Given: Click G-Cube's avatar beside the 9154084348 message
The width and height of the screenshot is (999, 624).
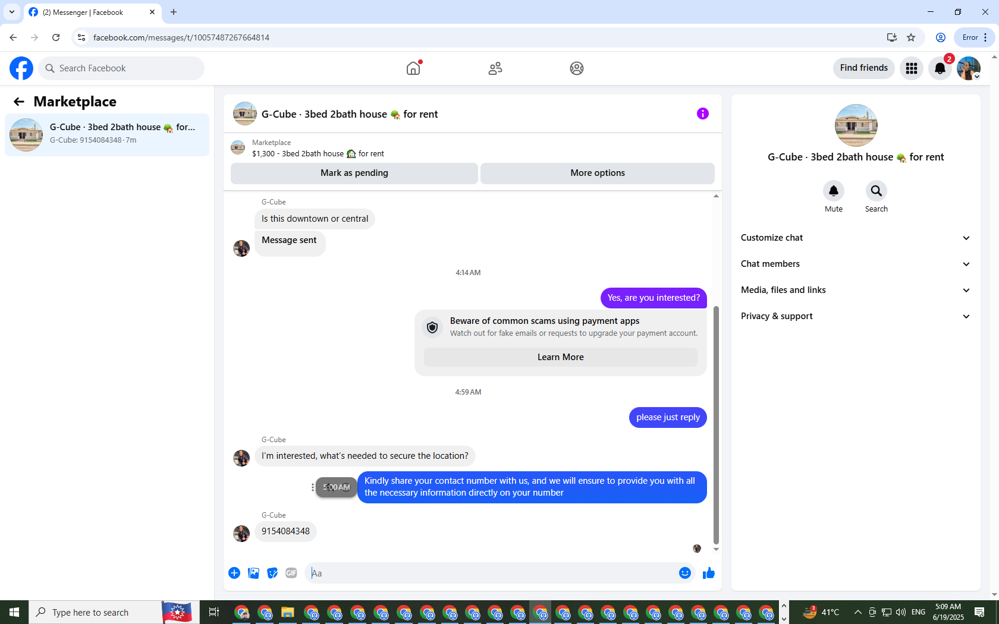Looking at the screenshot, I should [x=241, y=534].
